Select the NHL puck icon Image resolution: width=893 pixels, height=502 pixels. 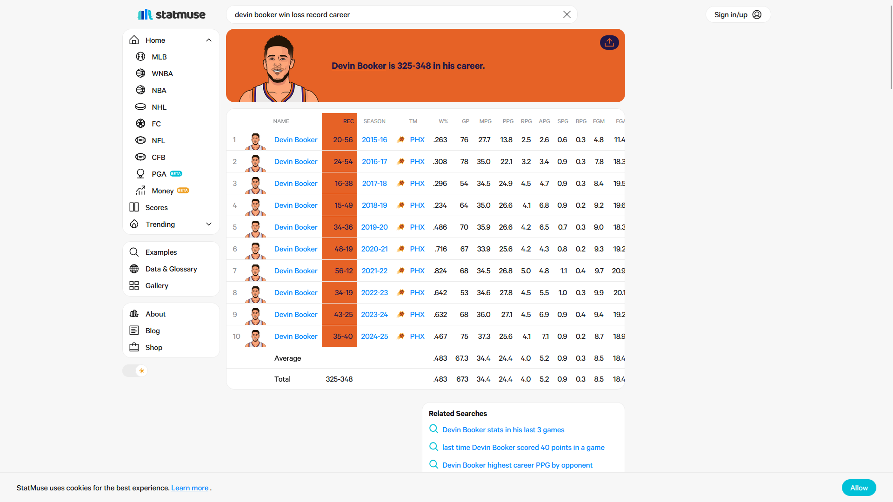[x=140, y=107]
